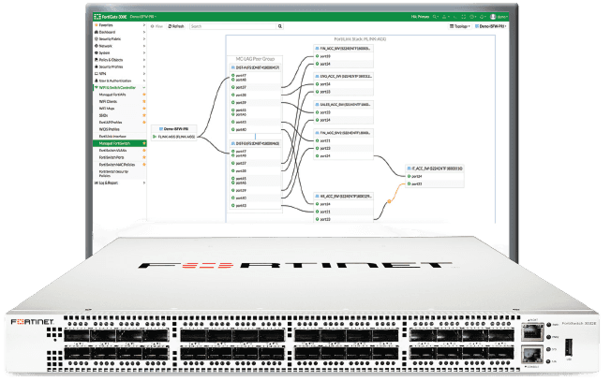The height and width of the screenshot is (381, 611).
Task: Open the help question-mark icon
Action: (472, 17)
